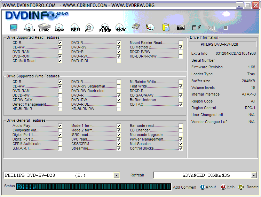Expand the ADVANCED COMMANDS dropdown arrow
This screenshot has width=261, height=197.
(x=253, y=175)
